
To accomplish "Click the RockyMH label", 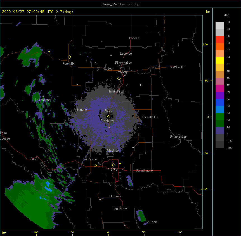I will tap(68, 64).
